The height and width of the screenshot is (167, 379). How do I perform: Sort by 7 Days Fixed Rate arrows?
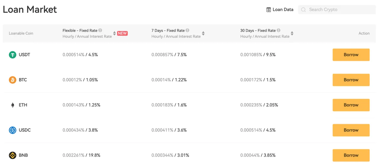click(x=203, y=33)
